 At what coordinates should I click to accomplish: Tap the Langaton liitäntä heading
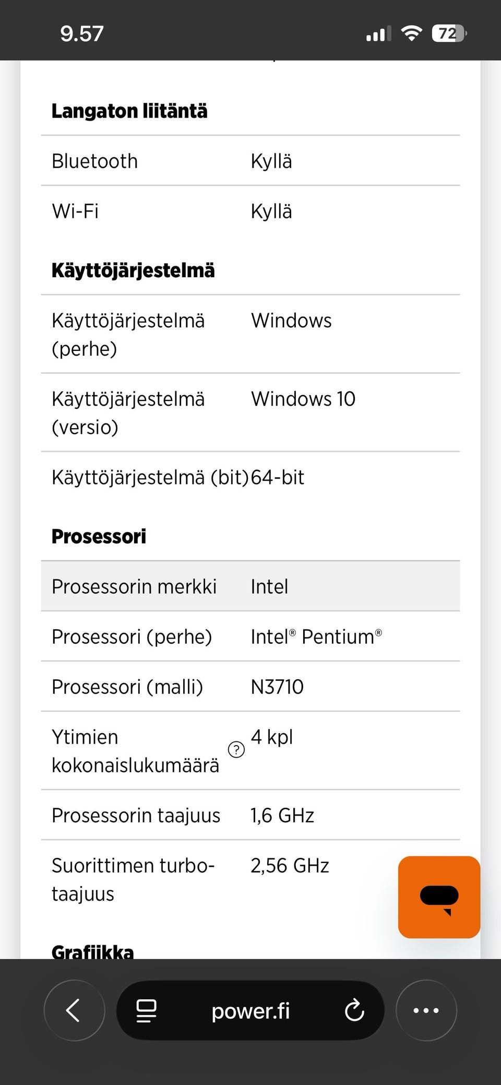click(x=129, y=111)
